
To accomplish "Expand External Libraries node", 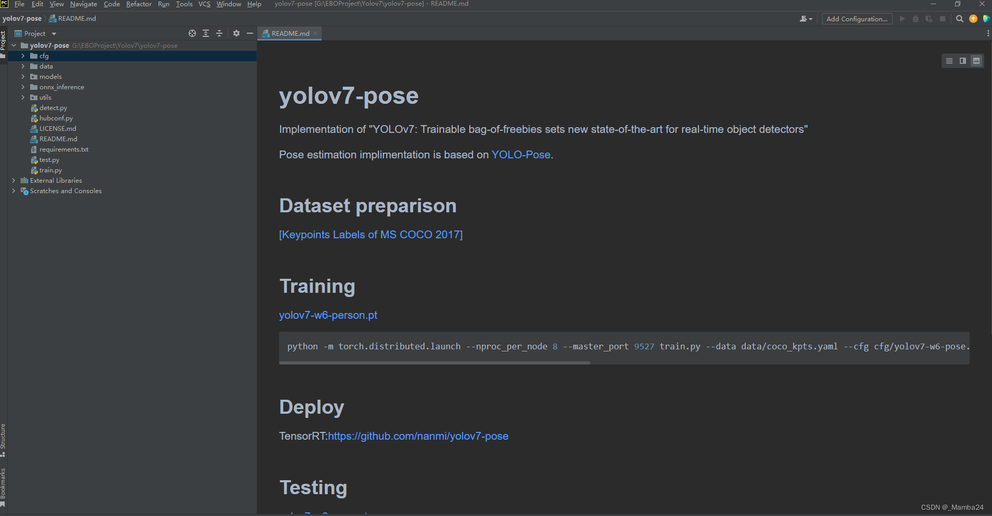I will pyautogui.click(x=14, y=180).
